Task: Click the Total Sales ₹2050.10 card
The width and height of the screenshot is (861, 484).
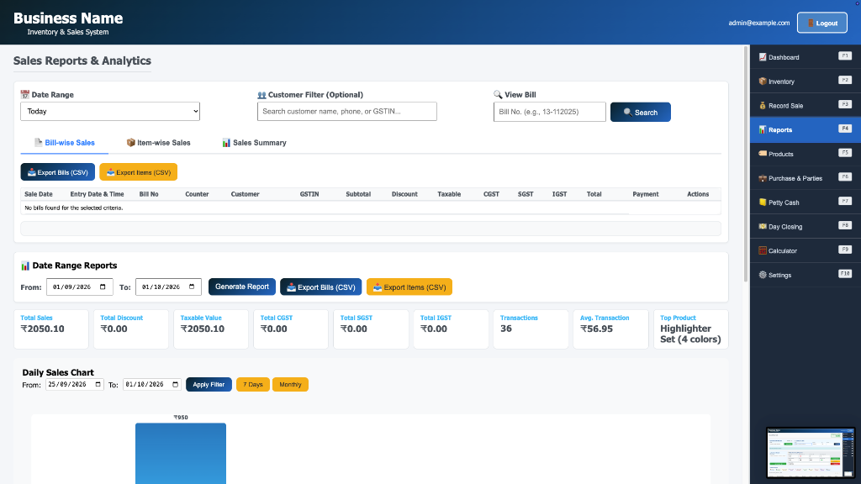Action: pyautogui.click(x=51, y=329)
